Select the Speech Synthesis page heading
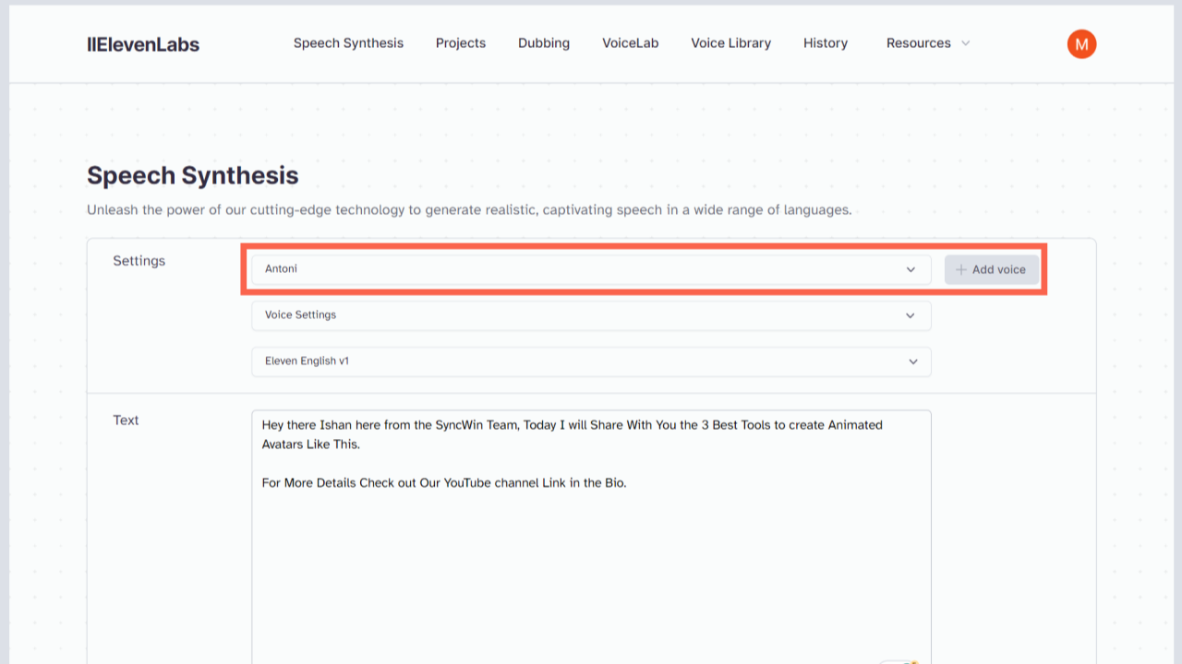Screen dimensions: 1182x664 193,175
